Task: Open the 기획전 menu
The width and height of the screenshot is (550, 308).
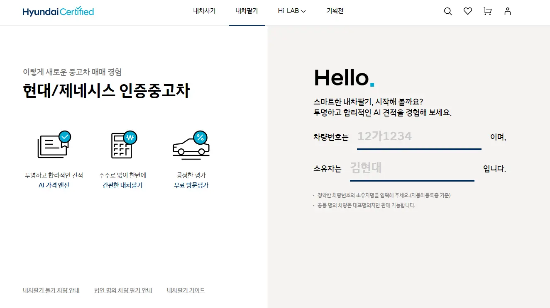Action: 335,11
